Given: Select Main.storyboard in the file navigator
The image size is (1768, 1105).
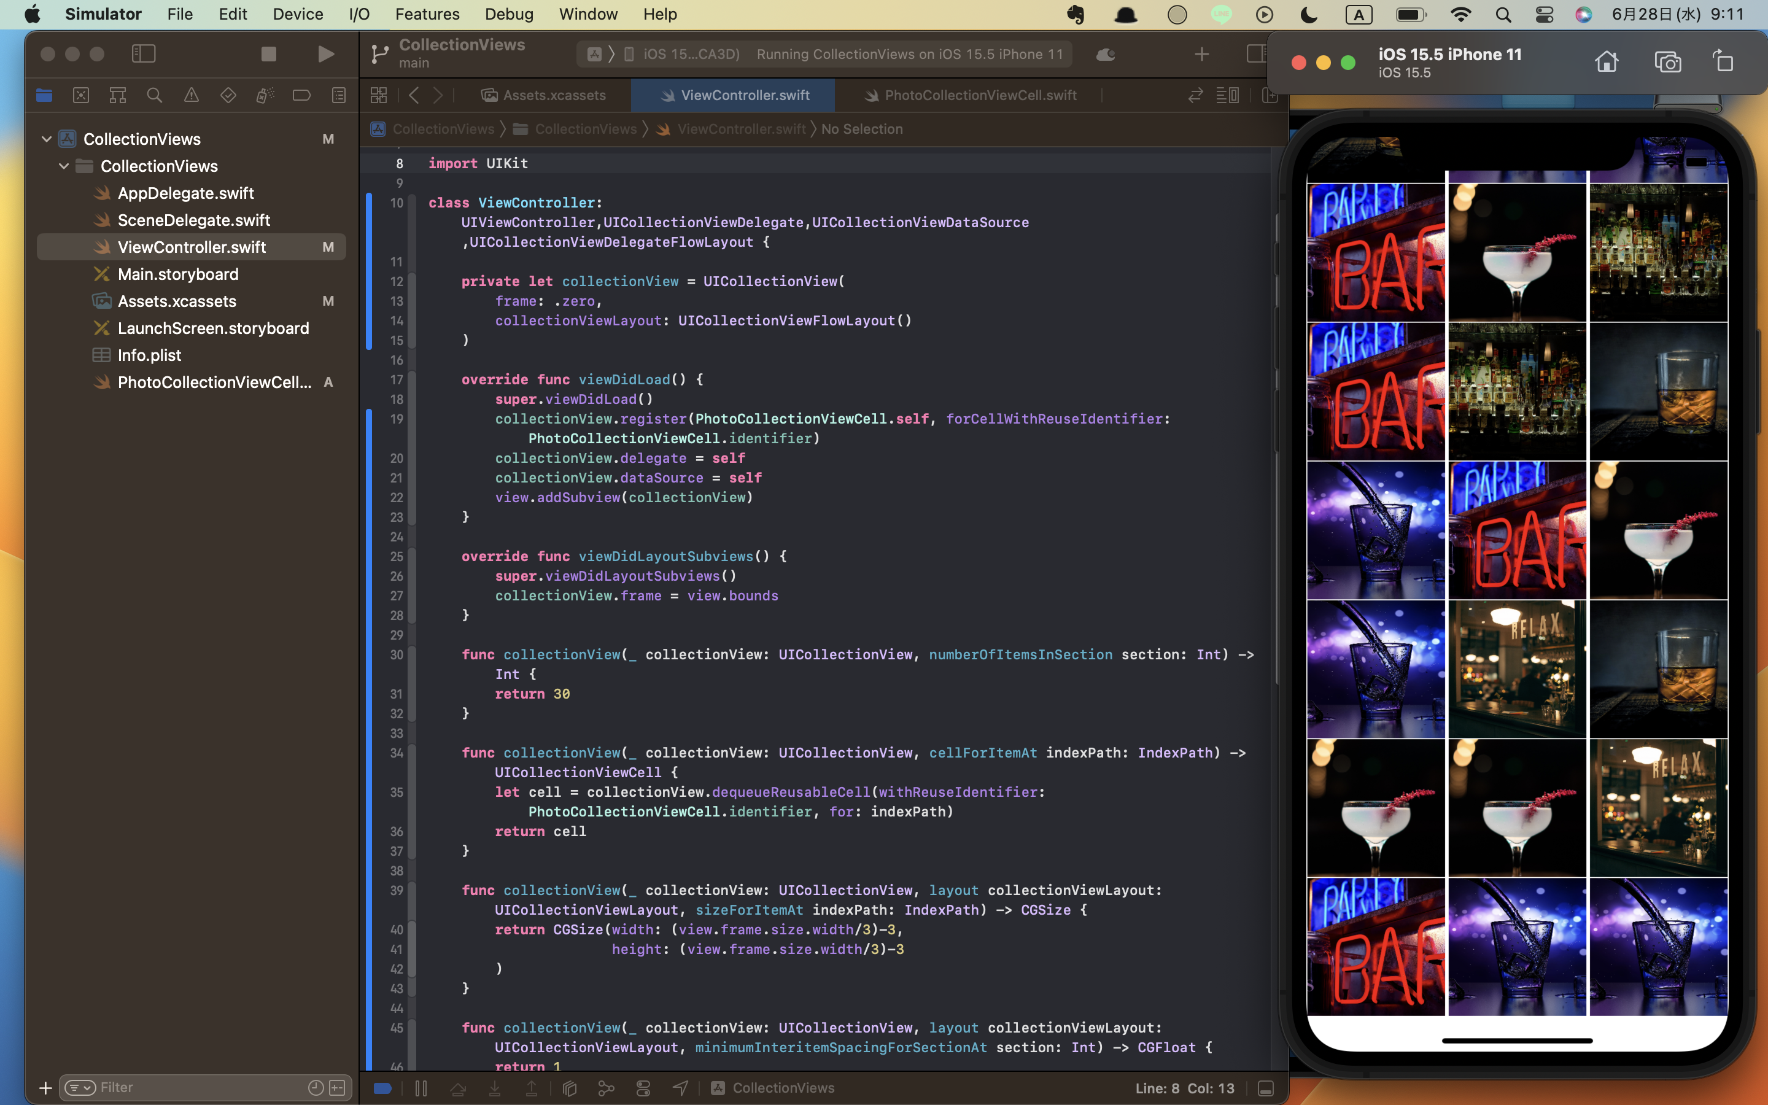Looking at the screenshot, I should (177, 274).
